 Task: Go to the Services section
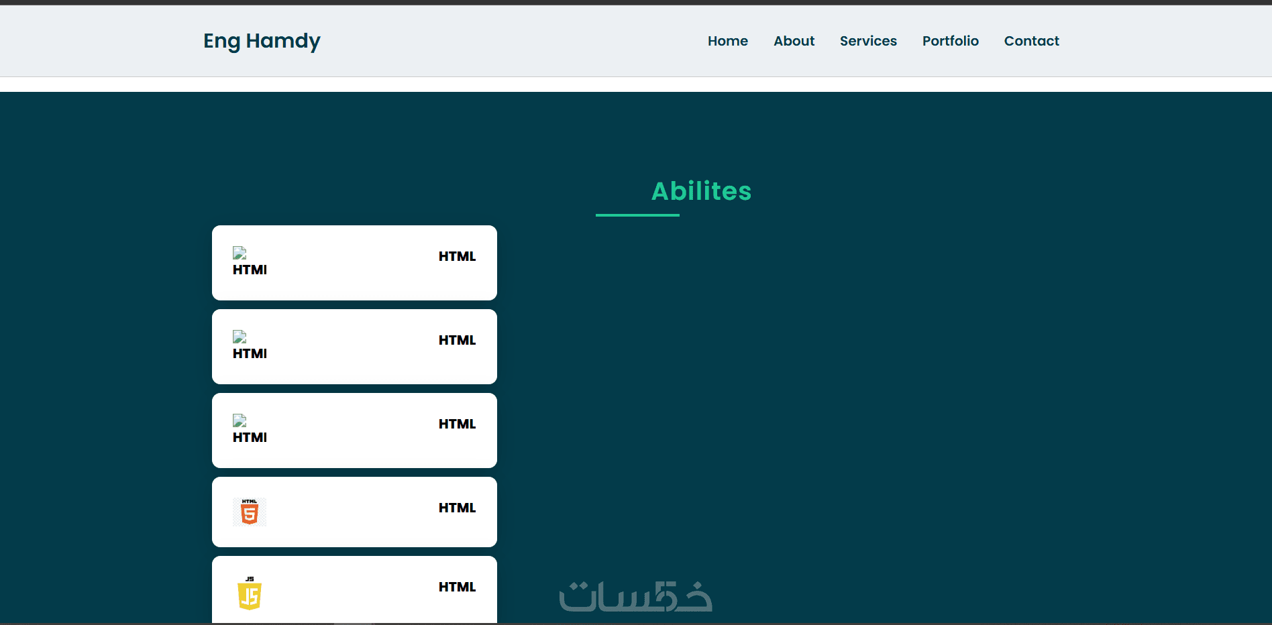[x=868, y=41]
